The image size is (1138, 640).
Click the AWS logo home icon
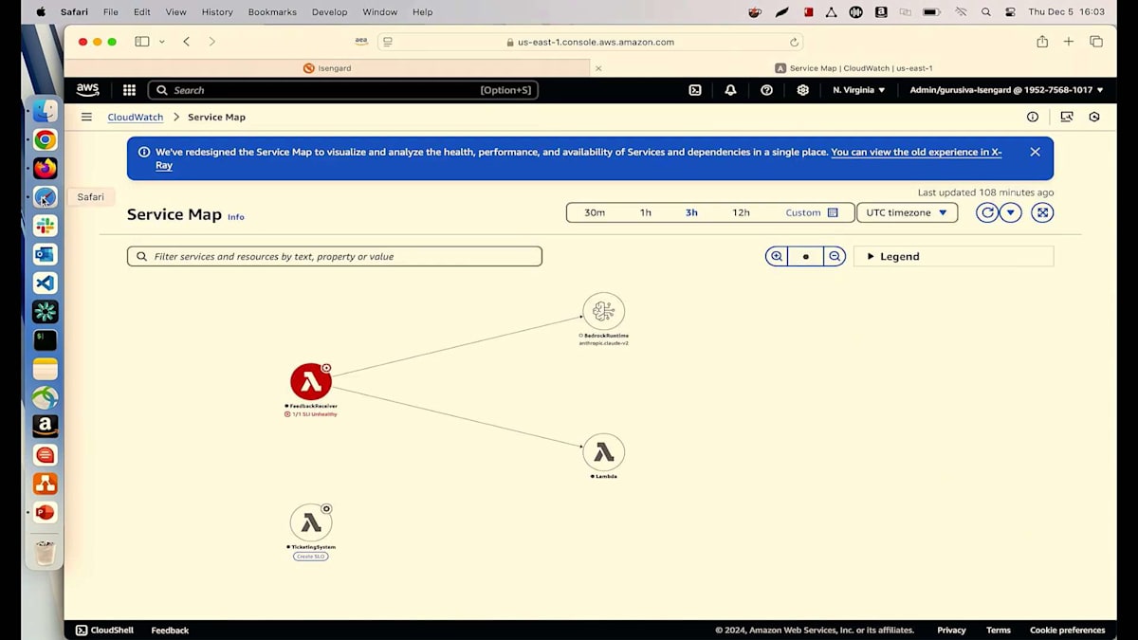click(x=87, y=90)
